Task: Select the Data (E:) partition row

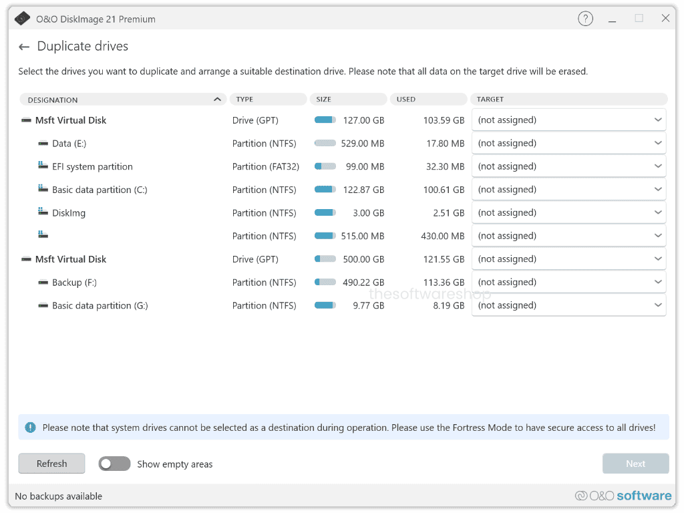Action: point(69,144)
